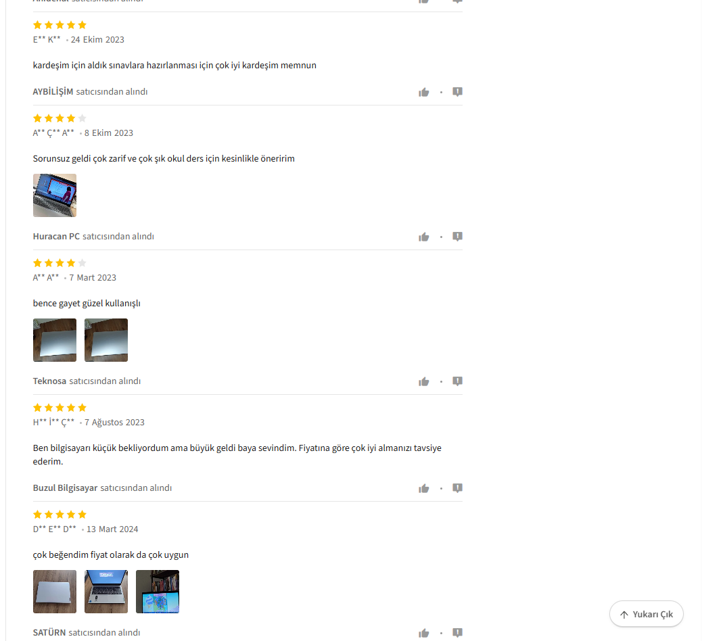702x641 pixels.
Task: Flag the Buzul Bilgisayar review
Action: tap(457, 488)
